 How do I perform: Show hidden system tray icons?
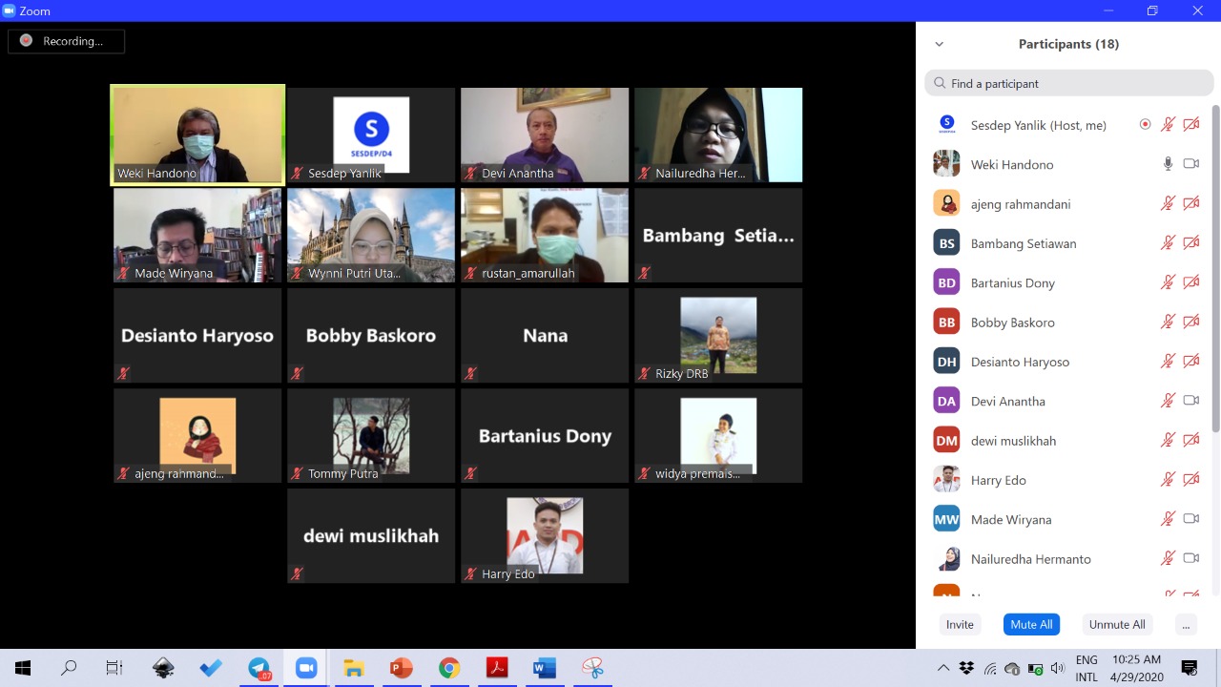point(943,668)
